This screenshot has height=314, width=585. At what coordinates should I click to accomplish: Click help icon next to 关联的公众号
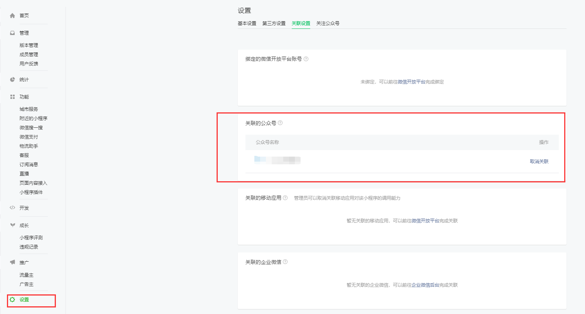point(280,123)
